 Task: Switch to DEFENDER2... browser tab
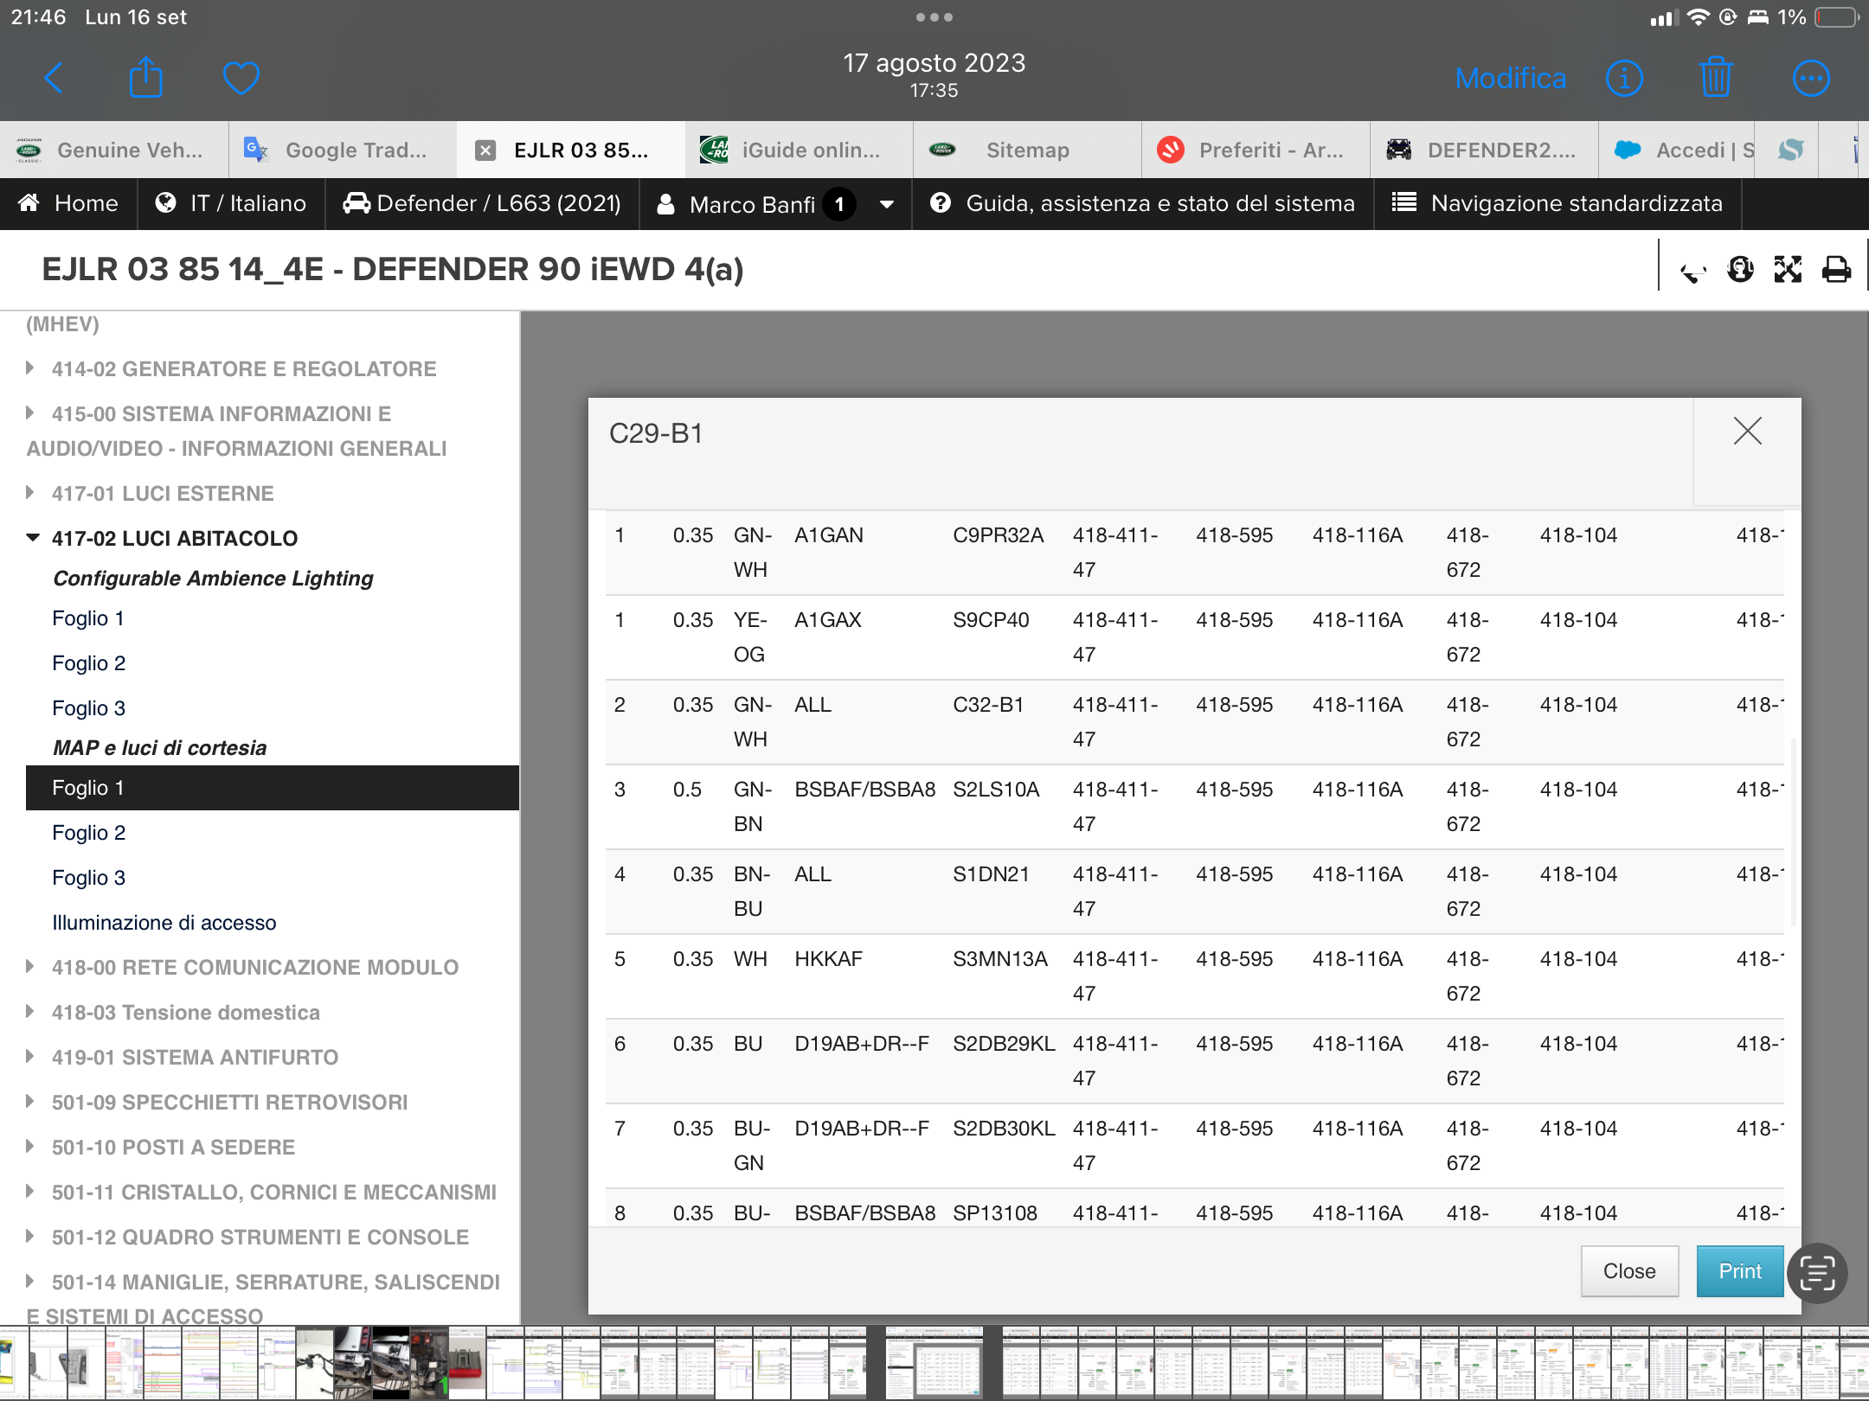click(1484, 150)
